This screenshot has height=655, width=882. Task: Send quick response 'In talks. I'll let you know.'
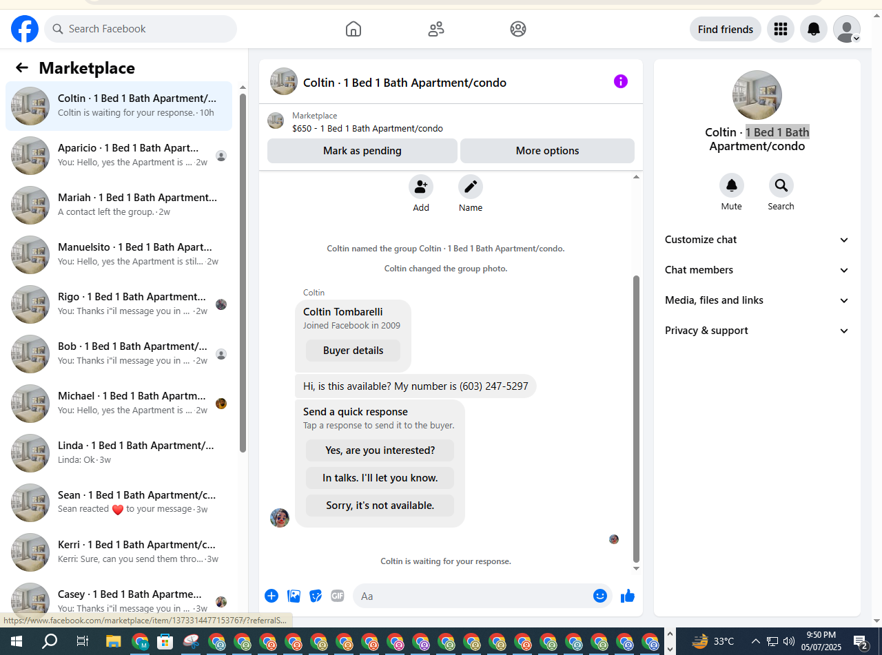[x=380, y=478]
